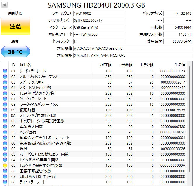The height and width of the screenshot is (186, 194).
Task: Click the status icon for BF 衝撃によって発生したエラーレート
Action: click(5, 138)
